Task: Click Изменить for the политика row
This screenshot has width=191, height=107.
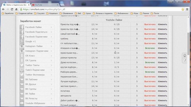Action: coord(162,91)
